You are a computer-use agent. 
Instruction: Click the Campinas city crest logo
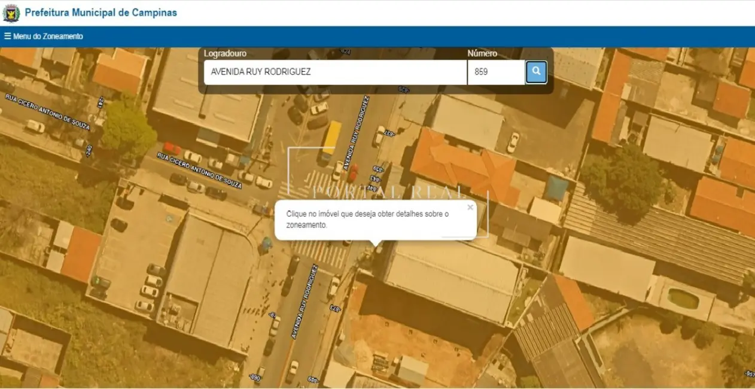pyautogui.click(x=11, y=13)
